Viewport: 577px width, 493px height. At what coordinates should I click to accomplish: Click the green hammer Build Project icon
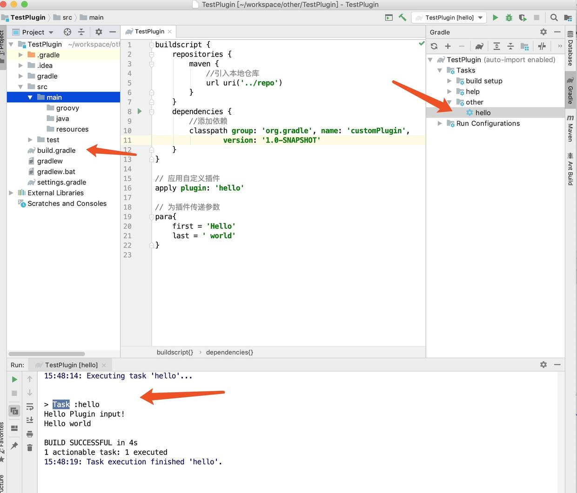pyautogui.click(x=403, y=18)
